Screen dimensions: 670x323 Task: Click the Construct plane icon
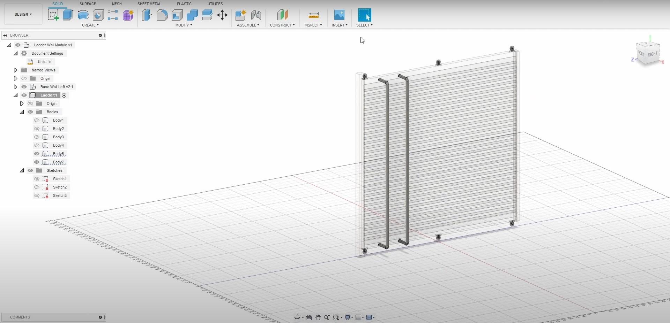click(283, 15)
